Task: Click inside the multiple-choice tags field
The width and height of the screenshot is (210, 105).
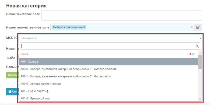Action: point(122,27)
